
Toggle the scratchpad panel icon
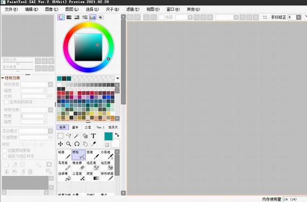[x=100, y=17]
